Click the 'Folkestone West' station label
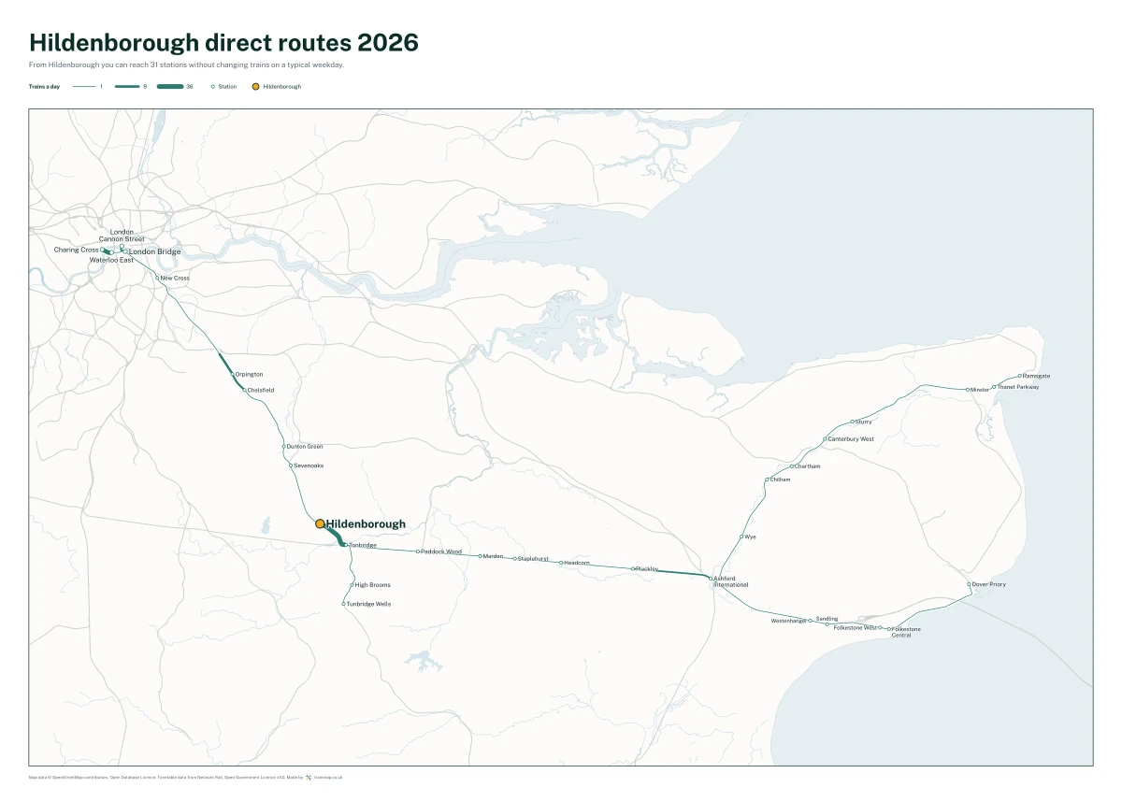 pos(855,628)
